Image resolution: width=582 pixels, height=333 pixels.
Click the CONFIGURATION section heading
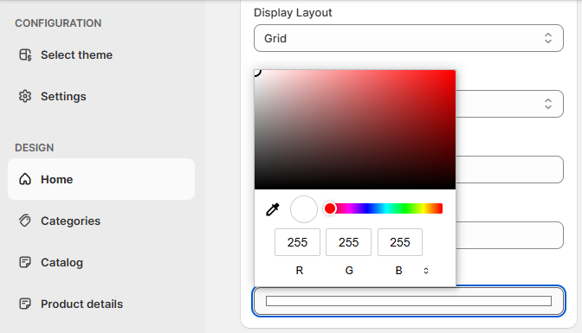coord(58,23)
